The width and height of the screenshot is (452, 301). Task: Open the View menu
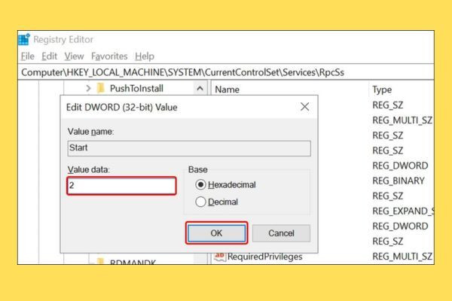pos(74,56)
